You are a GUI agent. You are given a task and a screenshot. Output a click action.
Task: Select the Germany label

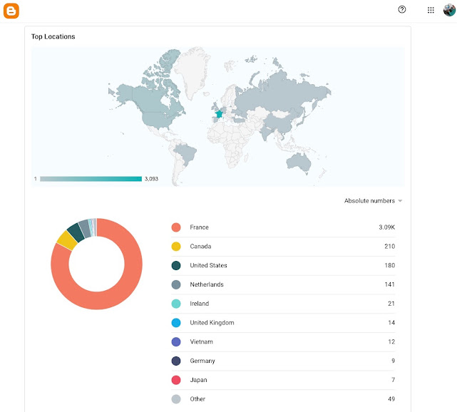pyautogui.click(x=202, y=361)
